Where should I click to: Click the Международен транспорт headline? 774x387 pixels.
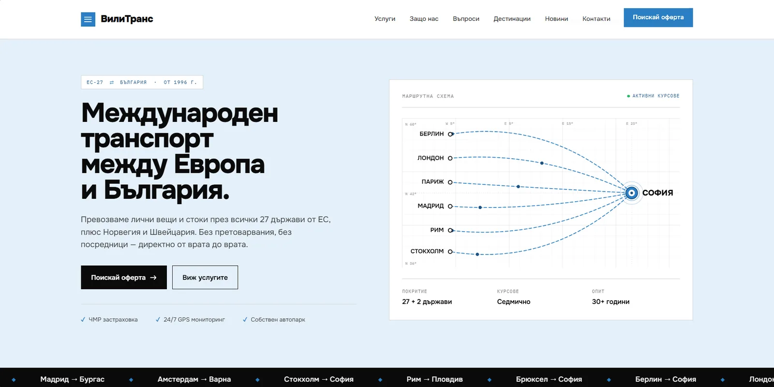pyautogui.click(x=179, y=151)
